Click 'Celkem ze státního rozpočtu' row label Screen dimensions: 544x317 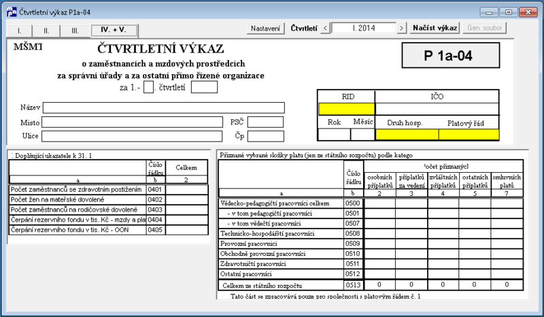click(x=262, y=286)
